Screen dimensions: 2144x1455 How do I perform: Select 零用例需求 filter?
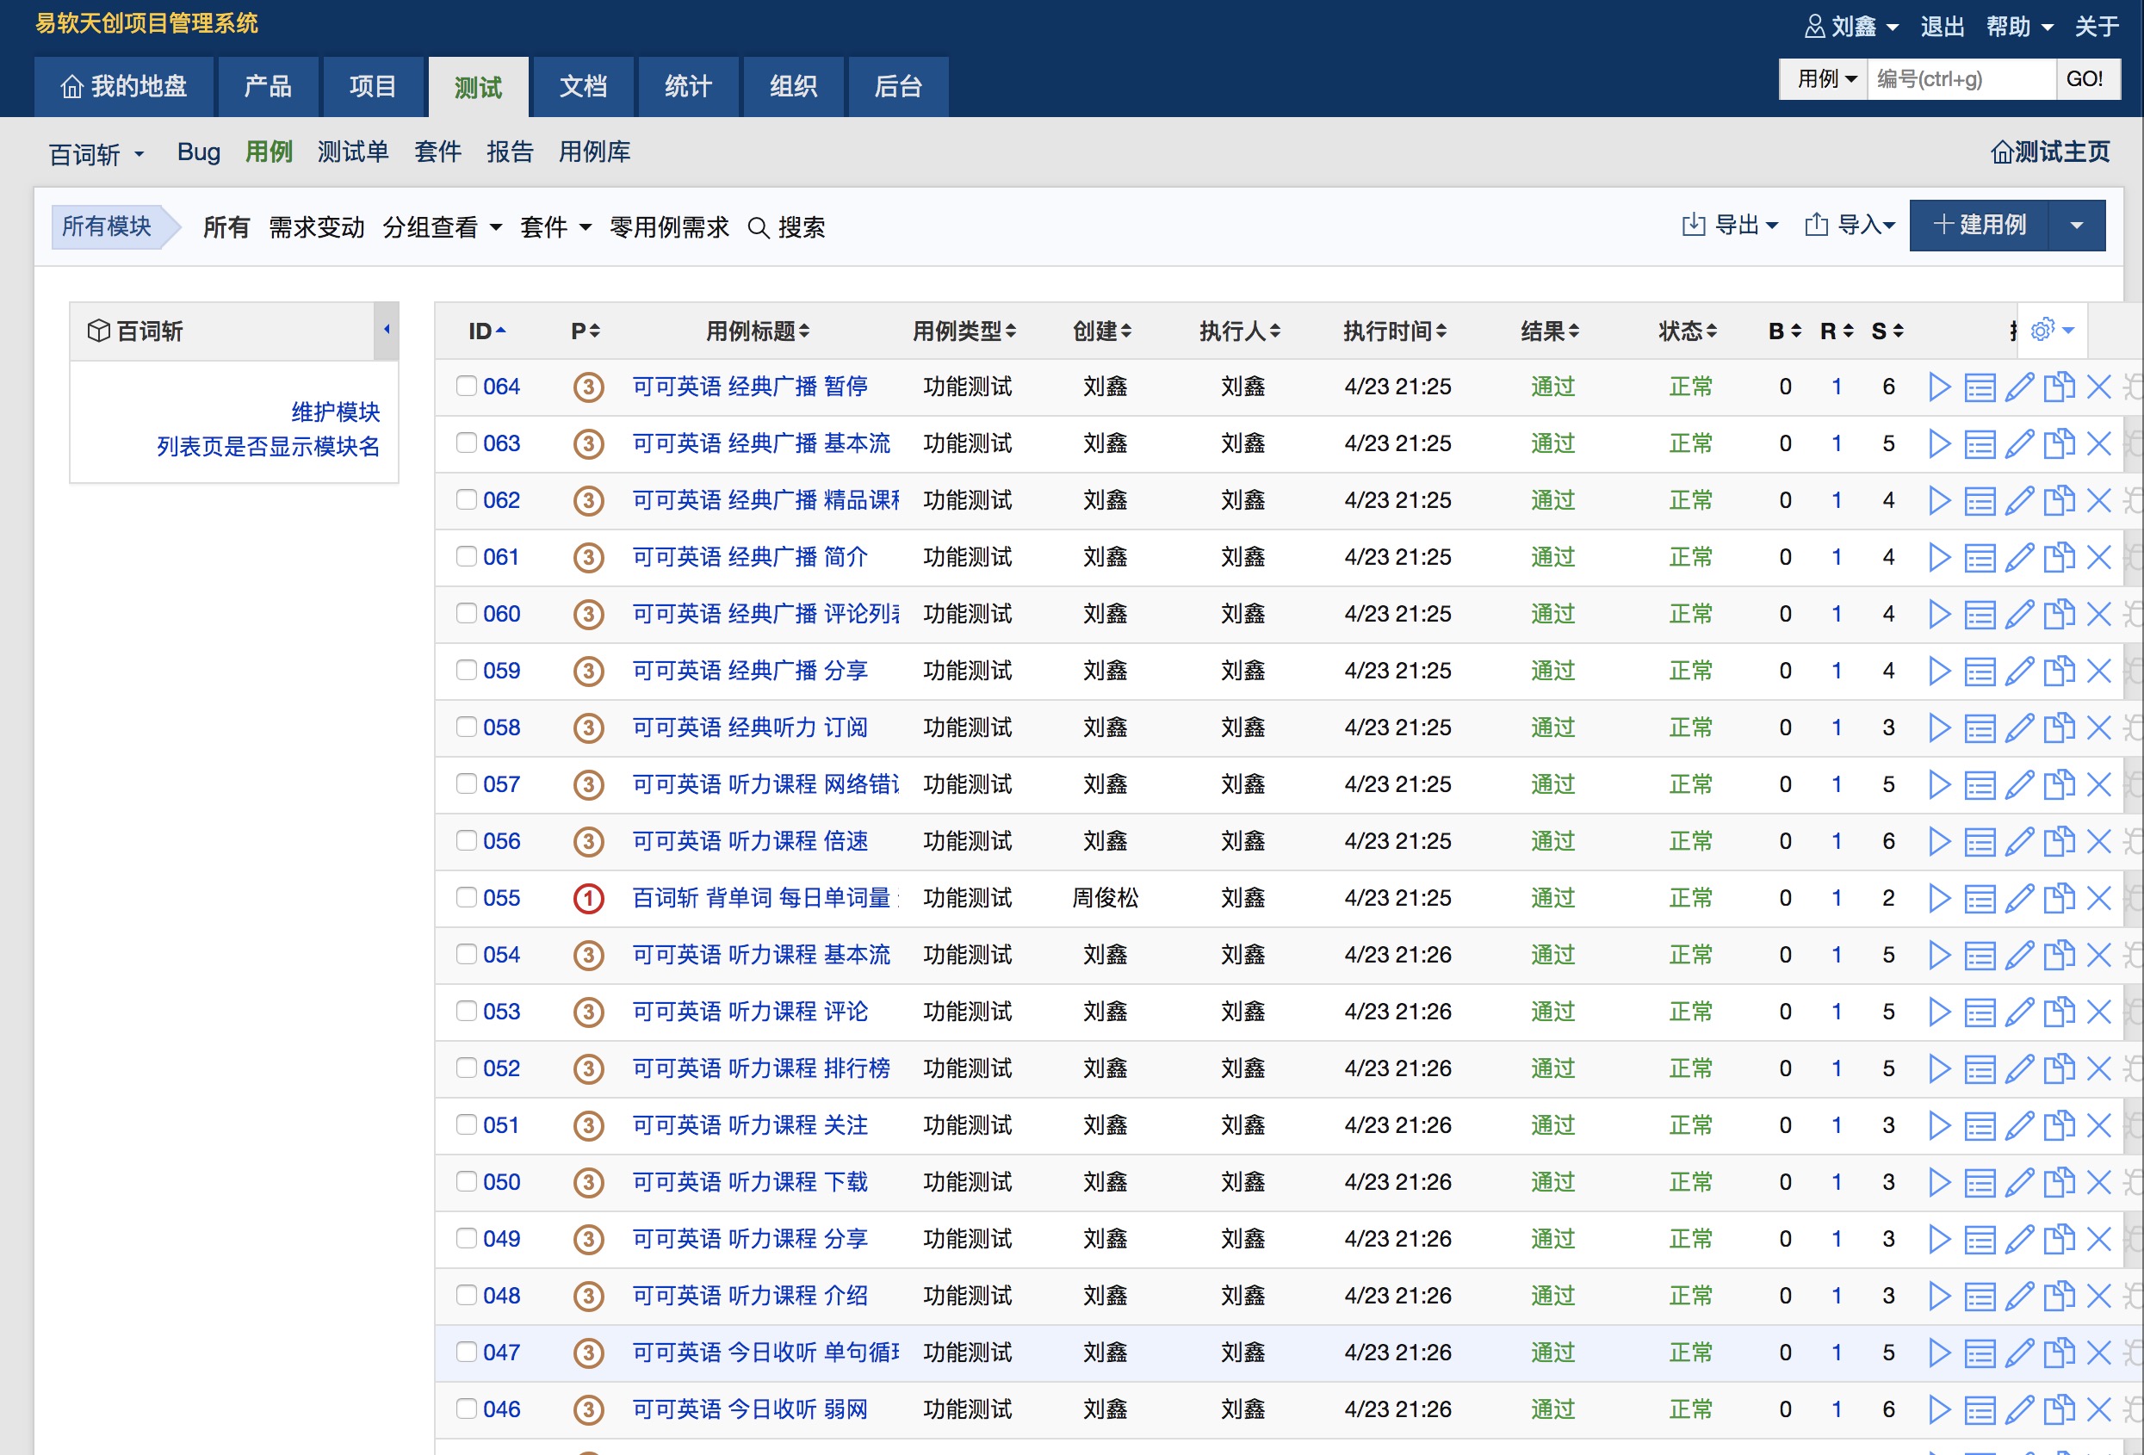click(669, 227)
